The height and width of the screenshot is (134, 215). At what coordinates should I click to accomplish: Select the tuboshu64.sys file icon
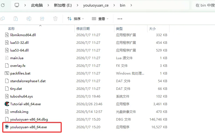7,96
